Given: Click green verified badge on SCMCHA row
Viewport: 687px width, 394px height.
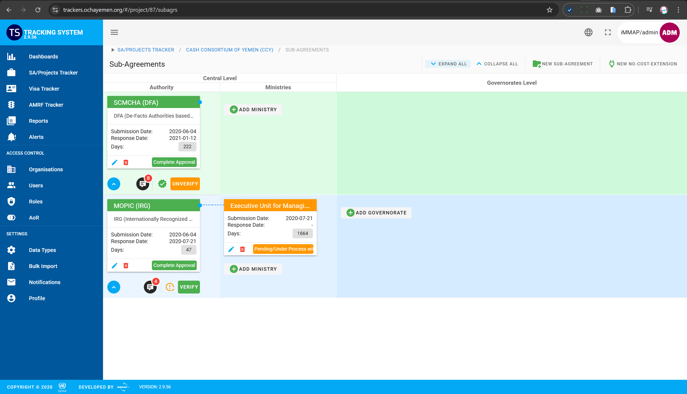Looking at the screenshot, I should coord(162,184).
